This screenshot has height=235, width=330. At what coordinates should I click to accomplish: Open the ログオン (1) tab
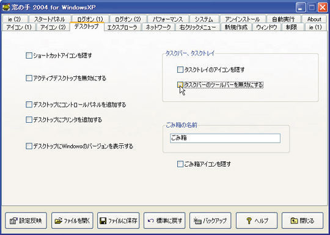pos(90,20)
